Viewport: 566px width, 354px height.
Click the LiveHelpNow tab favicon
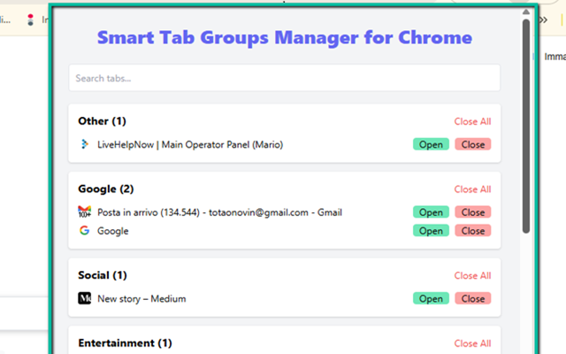pyautogui.click(x=84, y=144)
